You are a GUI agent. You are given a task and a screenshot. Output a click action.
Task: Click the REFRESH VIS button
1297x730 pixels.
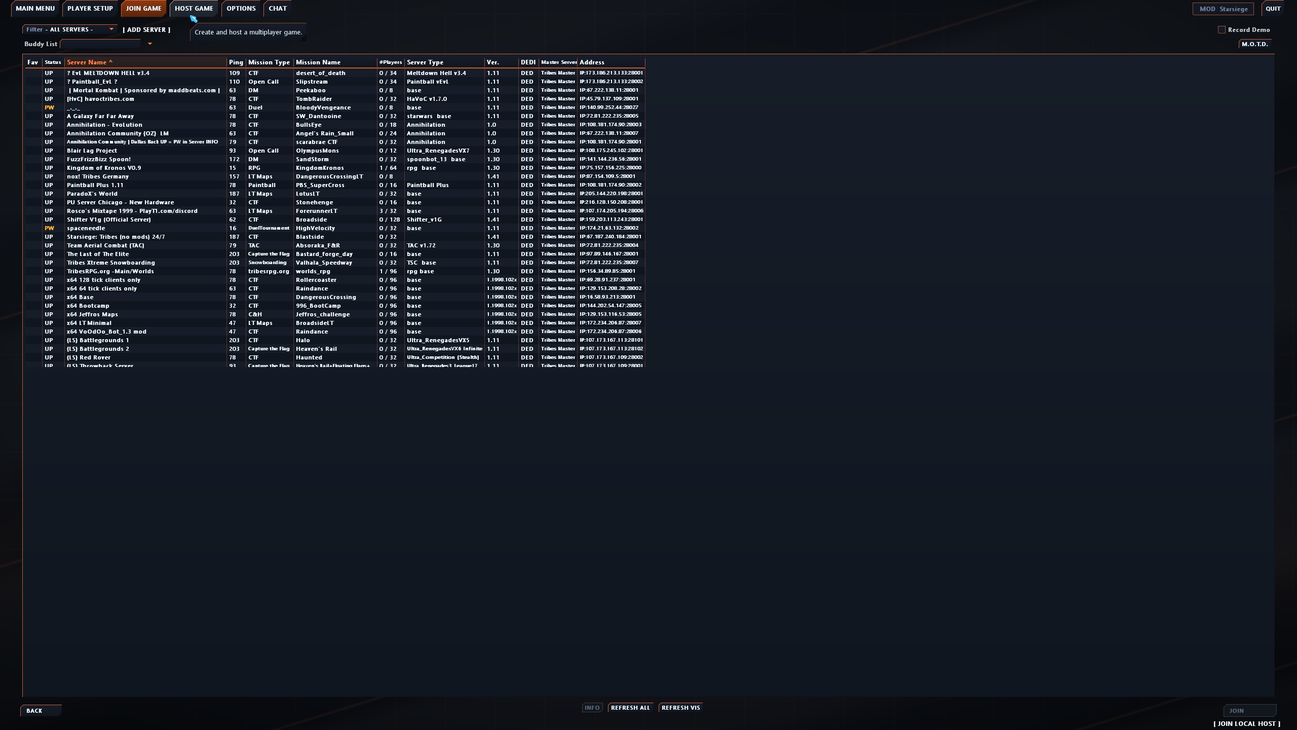(x=680, y=708)
